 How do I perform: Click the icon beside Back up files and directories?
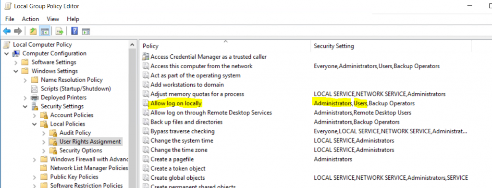[x=146, y=122]
